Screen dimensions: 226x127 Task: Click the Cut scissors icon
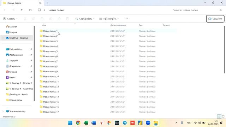(25, 19)
